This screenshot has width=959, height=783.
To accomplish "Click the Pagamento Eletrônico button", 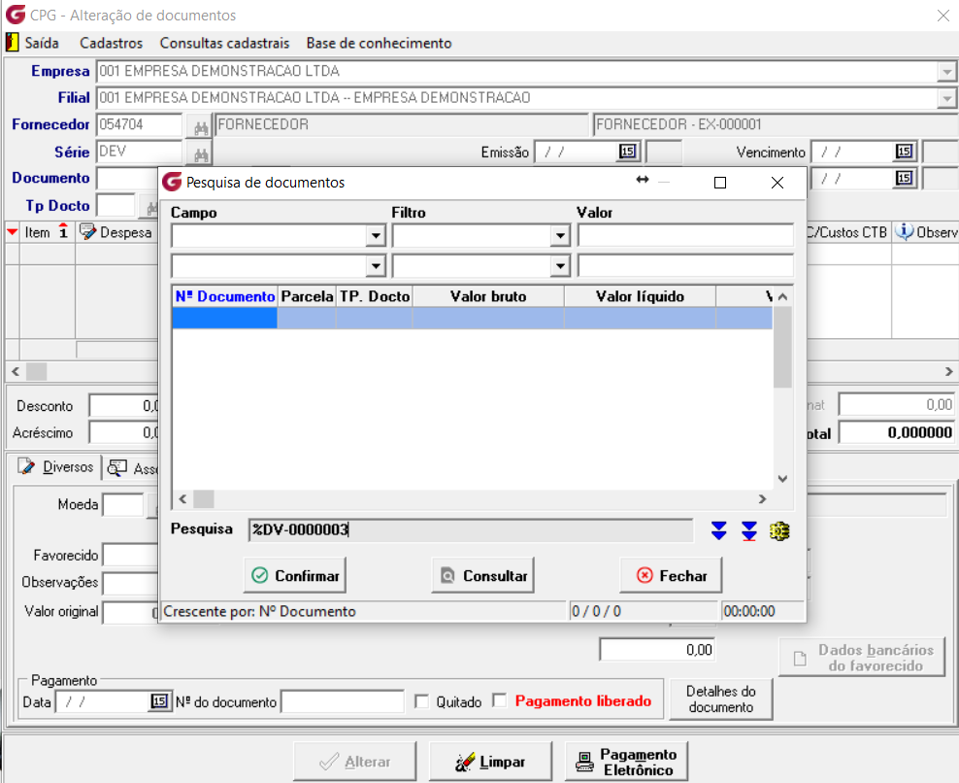I will [x=626, y=761].
